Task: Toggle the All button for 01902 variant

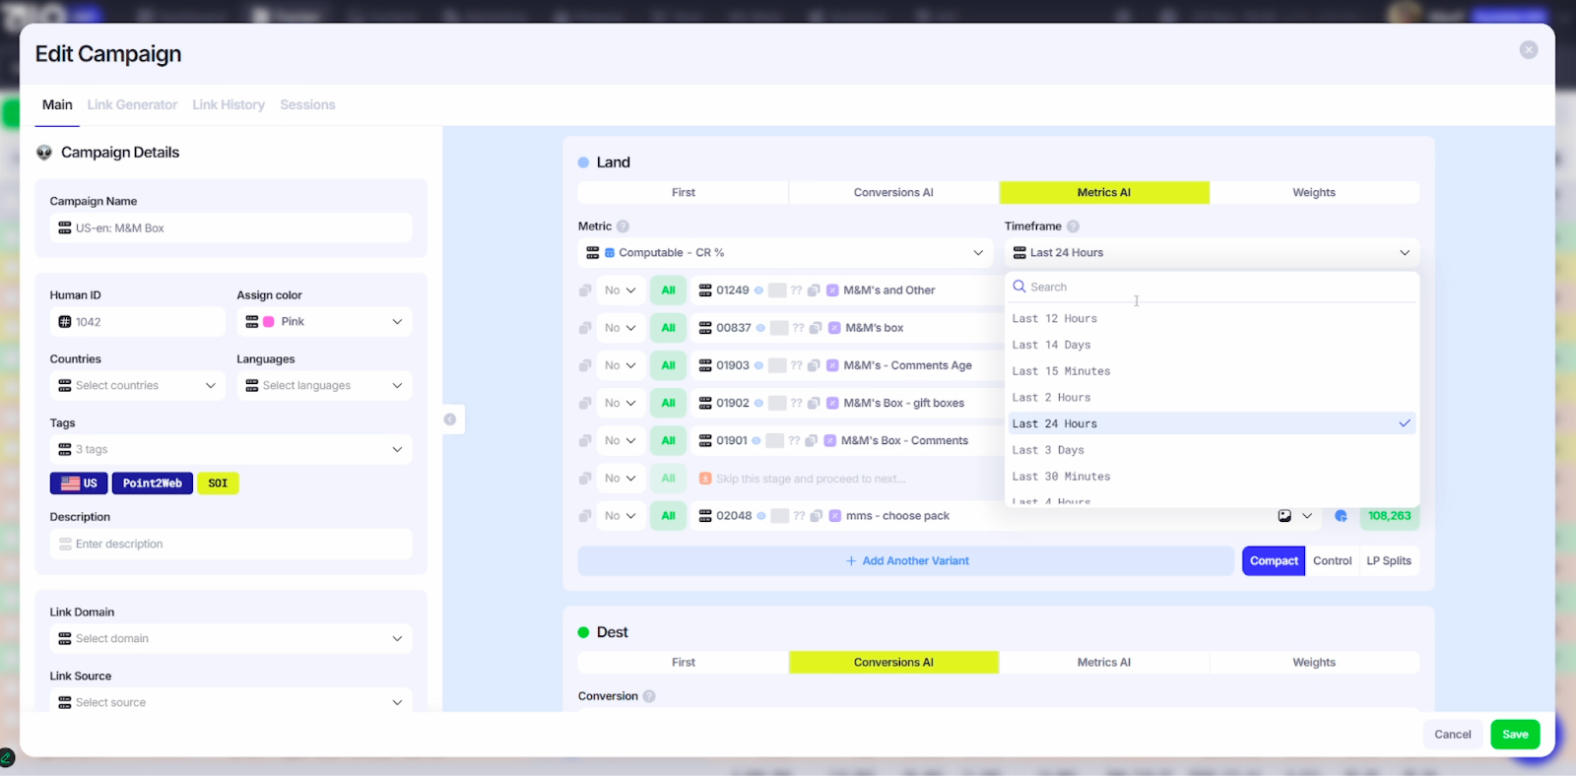Action: 668,403
